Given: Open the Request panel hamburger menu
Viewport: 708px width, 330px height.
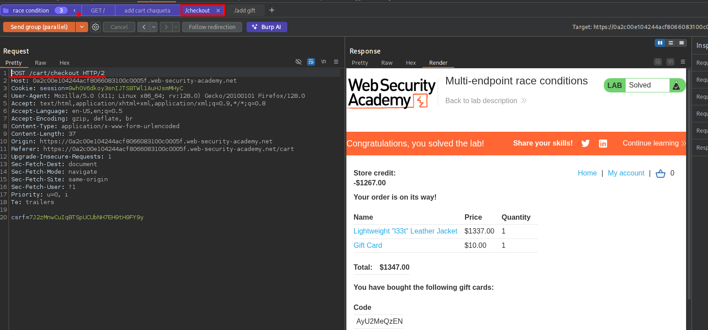Looking at the screenshot, I should [x=336, y=62].
